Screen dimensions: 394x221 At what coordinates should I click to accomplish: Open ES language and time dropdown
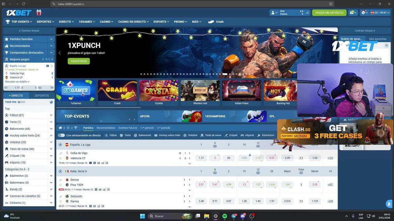click(x=380, y=13)
